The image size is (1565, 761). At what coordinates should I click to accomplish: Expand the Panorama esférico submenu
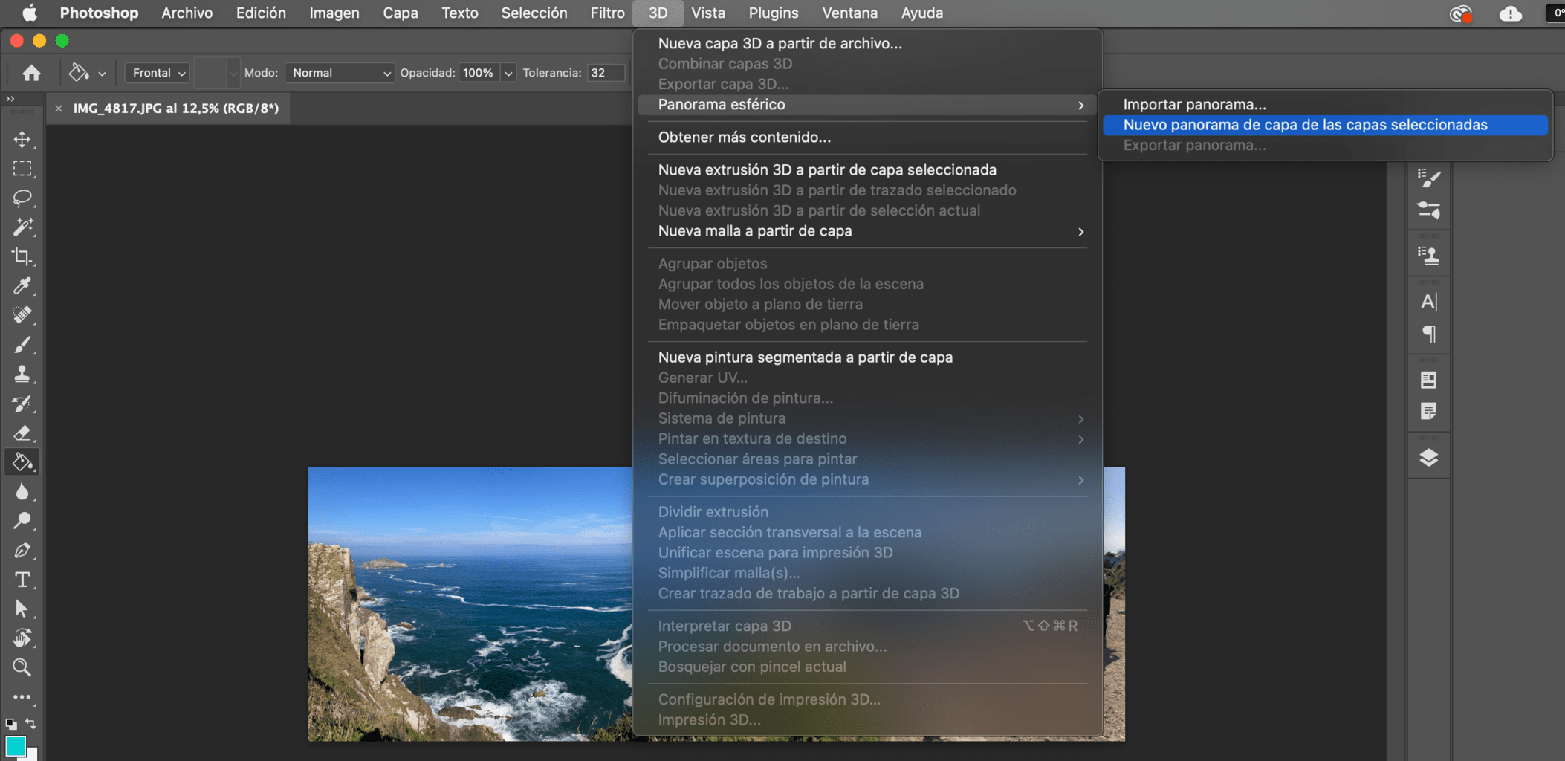866,105
